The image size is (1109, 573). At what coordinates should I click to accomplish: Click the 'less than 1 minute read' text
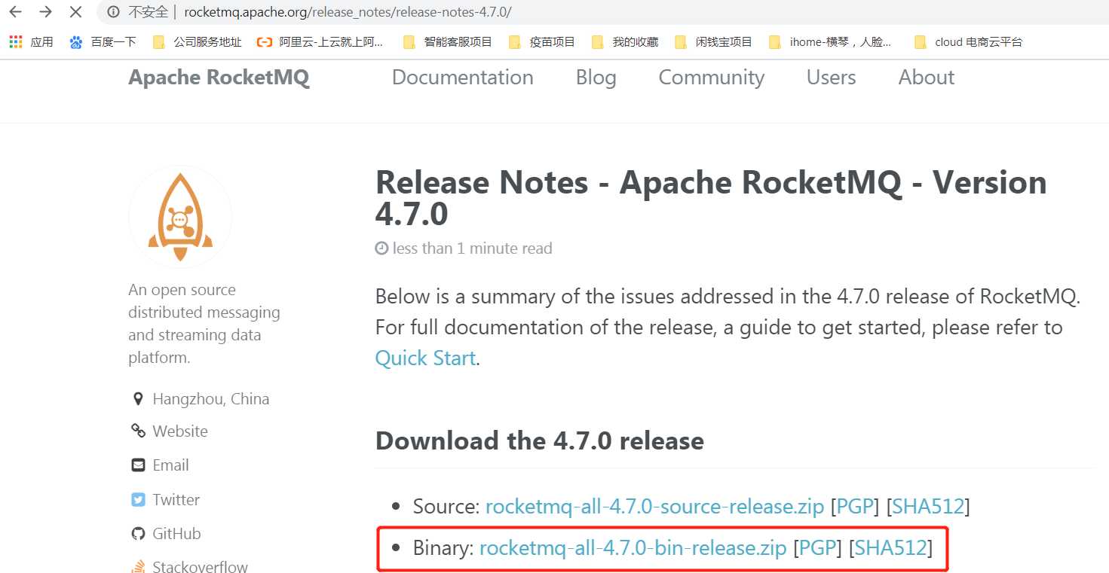tap(473, 248)
